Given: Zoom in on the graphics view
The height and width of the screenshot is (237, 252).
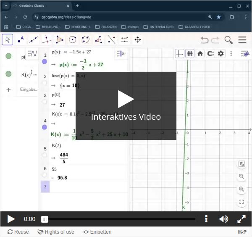Looking at the screenshot, I should 241,176.
